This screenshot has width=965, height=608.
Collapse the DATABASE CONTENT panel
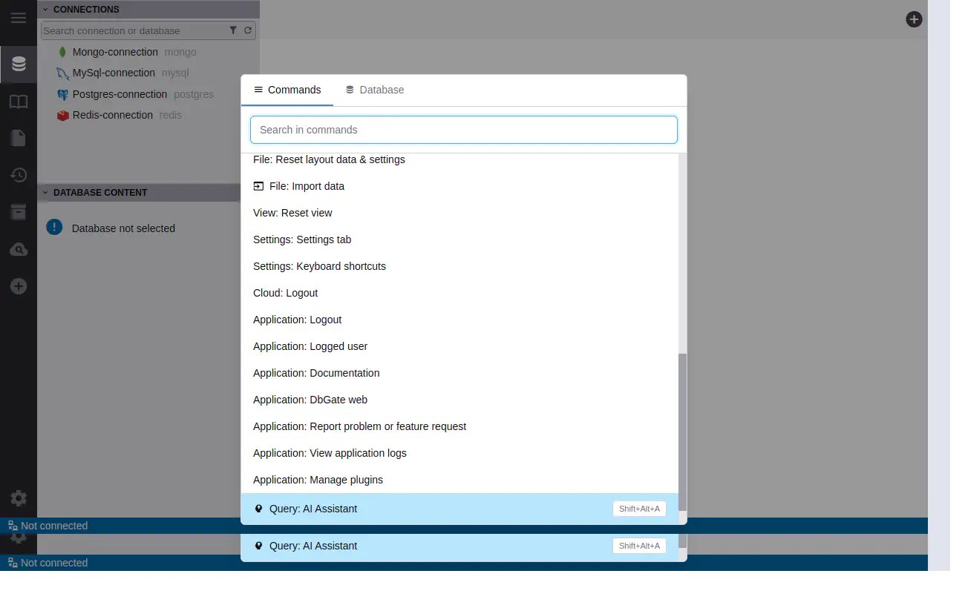point(45,193)
